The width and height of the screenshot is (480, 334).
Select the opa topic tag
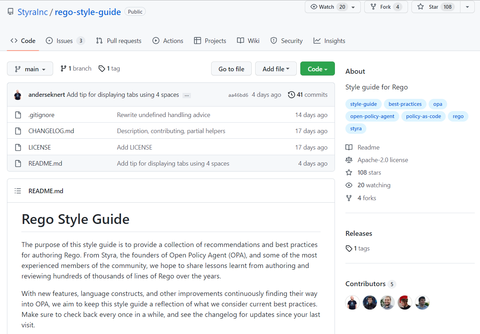[438, 104]
